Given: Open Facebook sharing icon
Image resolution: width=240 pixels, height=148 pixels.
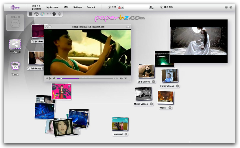Looking at the screenshot, I should (x=31, y=14).
